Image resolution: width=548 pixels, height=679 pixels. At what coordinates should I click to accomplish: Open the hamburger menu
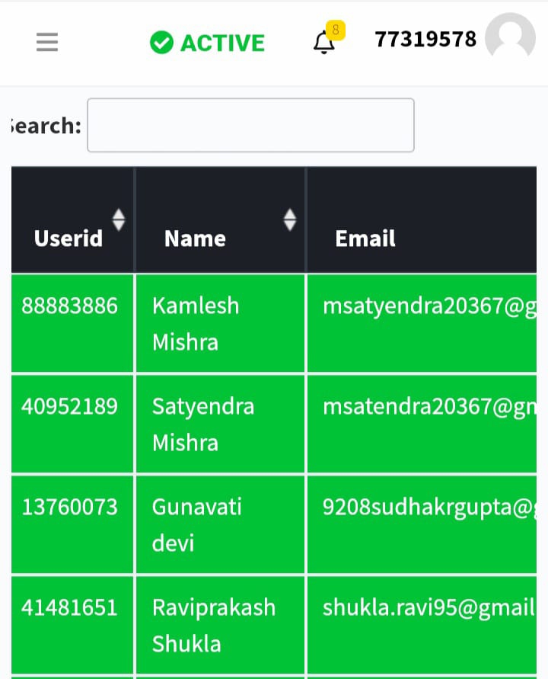pyautogui.click(x=47, y=42)
